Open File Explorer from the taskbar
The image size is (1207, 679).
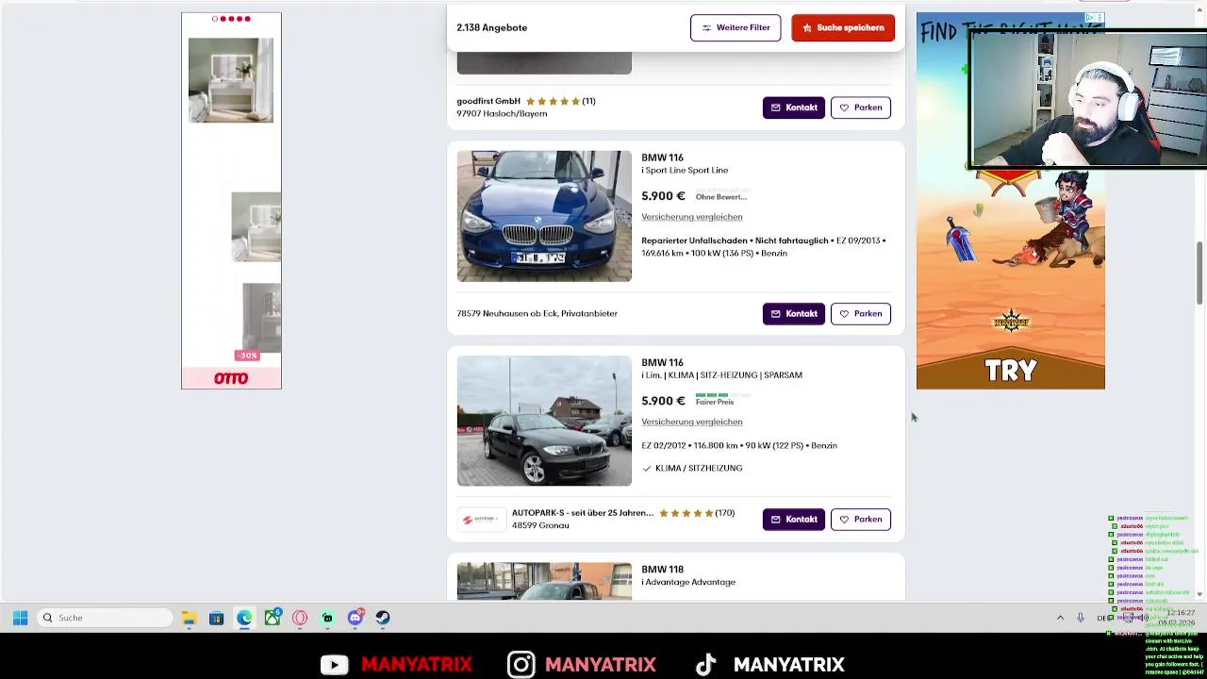[x=189, y=618]
